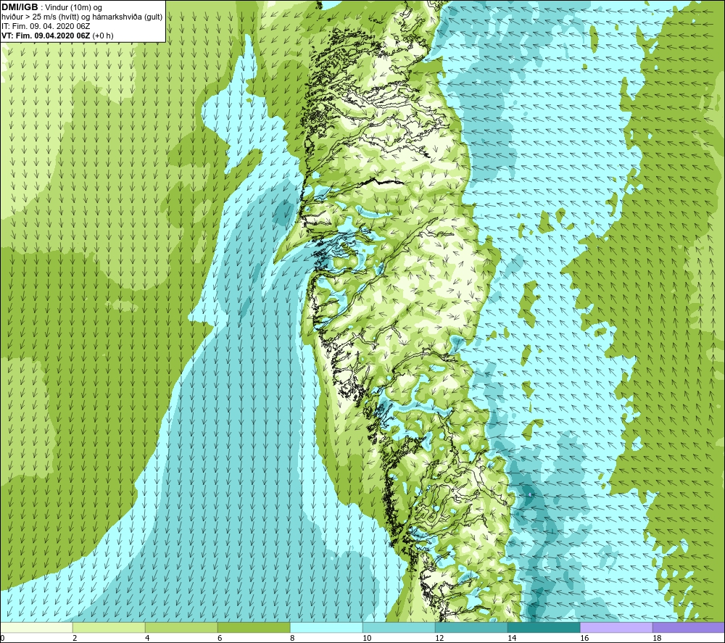
Task: Click the legend label '8'
Action: 292,639
